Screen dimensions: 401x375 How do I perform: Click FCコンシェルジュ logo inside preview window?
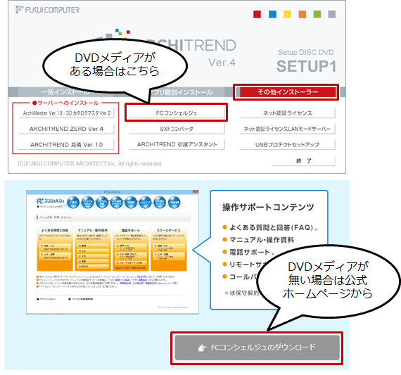click(51, 201)
